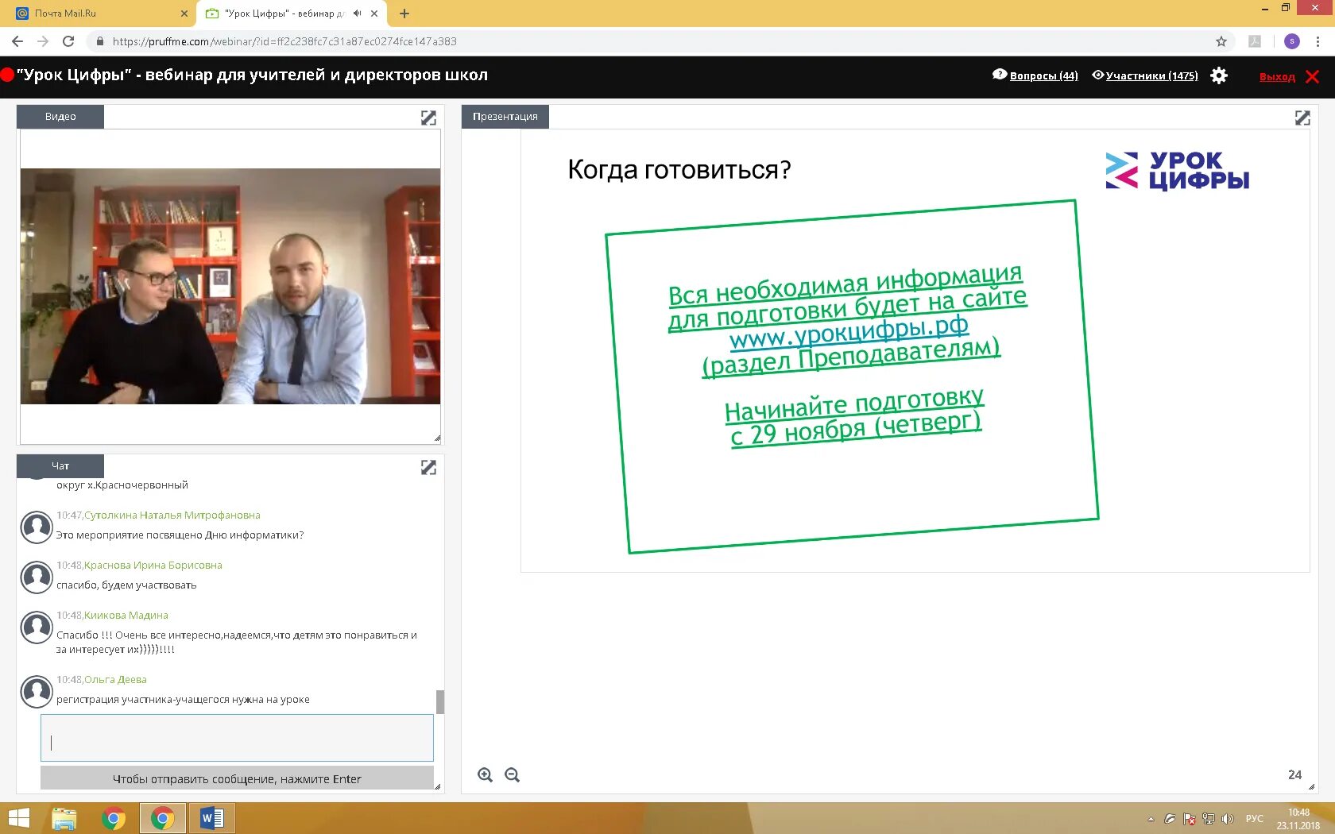1335x834 pixels.
Task: Click Киикова Мадина's chat avatar
Action: pyautogui.click(x=37, y=627)
